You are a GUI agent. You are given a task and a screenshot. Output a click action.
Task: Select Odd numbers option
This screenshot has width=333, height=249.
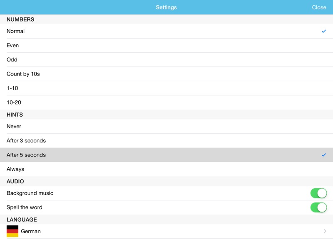click(12, 59)
